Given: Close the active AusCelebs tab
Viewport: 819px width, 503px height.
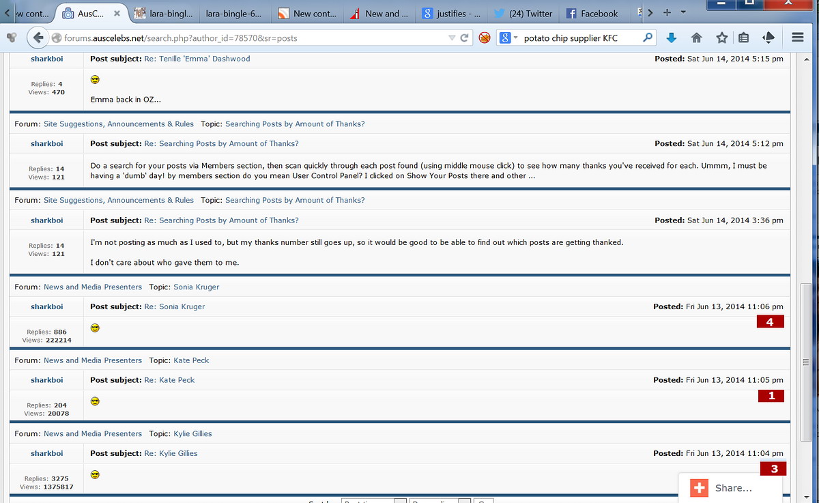Looking at the screenshot, I should [x=117, y=13].
